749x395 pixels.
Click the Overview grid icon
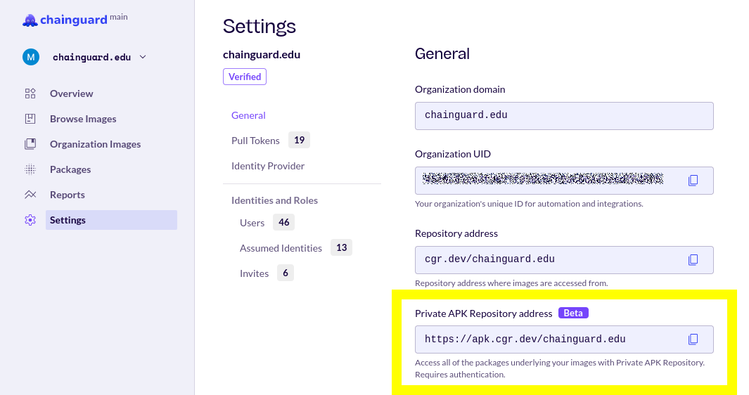point(30,93)
